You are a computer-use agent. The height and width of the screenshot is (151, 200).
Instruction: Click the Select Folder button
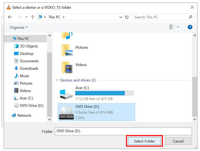pos(144,141)
